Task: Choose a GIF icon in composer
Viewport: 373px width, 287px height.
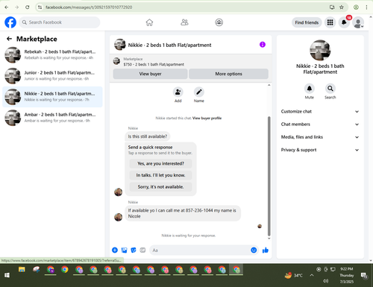Action: pos(142,250)
